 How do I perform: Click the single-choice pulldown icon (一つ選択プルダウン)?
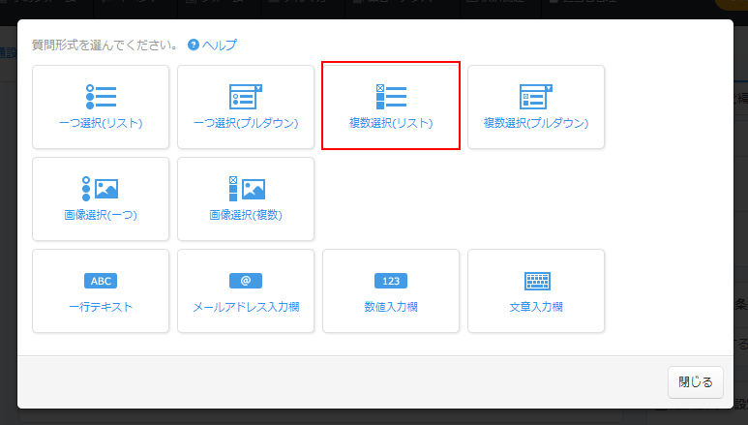246,96
